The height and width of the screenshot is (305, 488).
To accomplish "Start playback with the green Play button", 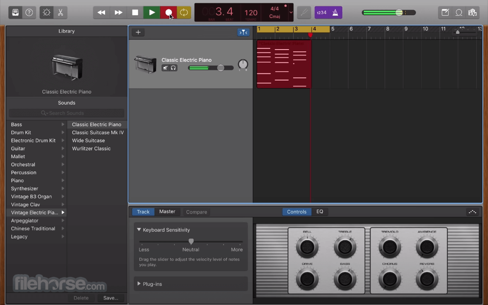I will point(152,12).
